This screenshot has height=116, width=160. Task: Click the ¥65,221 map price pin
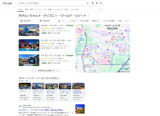pos(109,42)
